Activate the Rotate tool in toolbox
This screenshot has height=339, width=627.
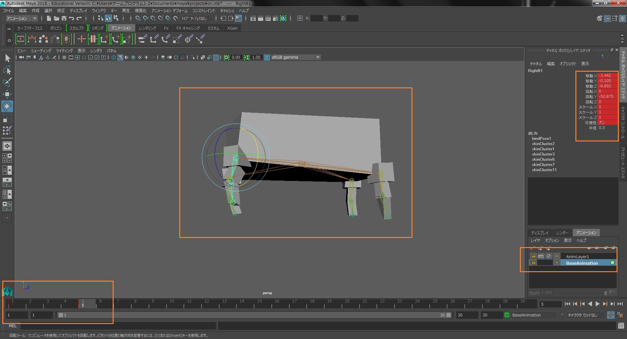point(7,106)
